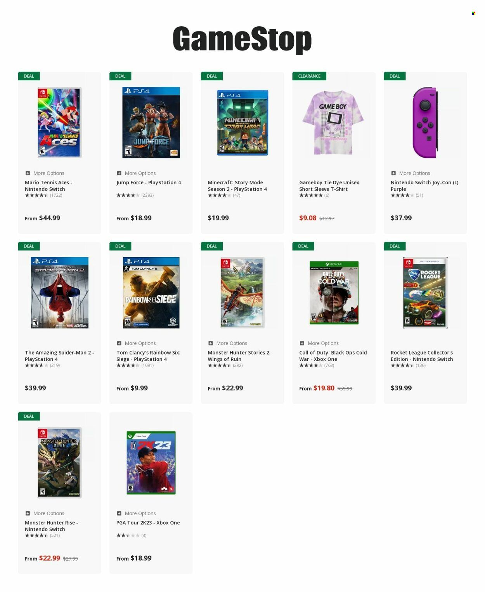
Task: Click the GameStop logo
Action: [242, 39]
